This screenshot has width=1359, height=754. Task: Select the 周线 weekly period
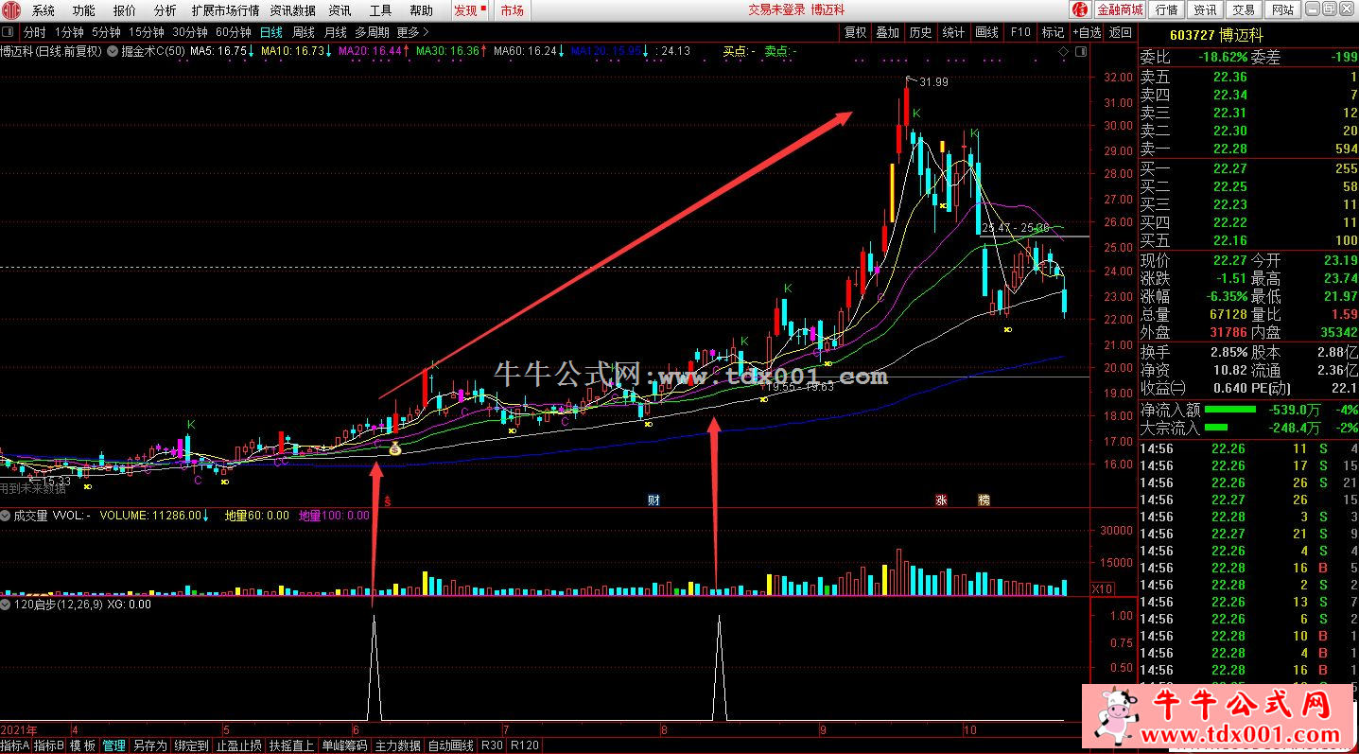pyautogui.click(x=304, y=32)
